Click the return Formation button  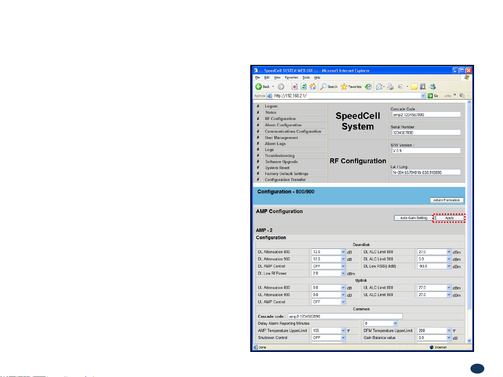[447, 200]
